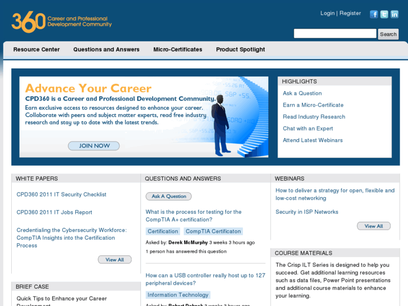Open CPD360 2011 IT Security Checklist
The image size is (408, 306).
(61, 194)
